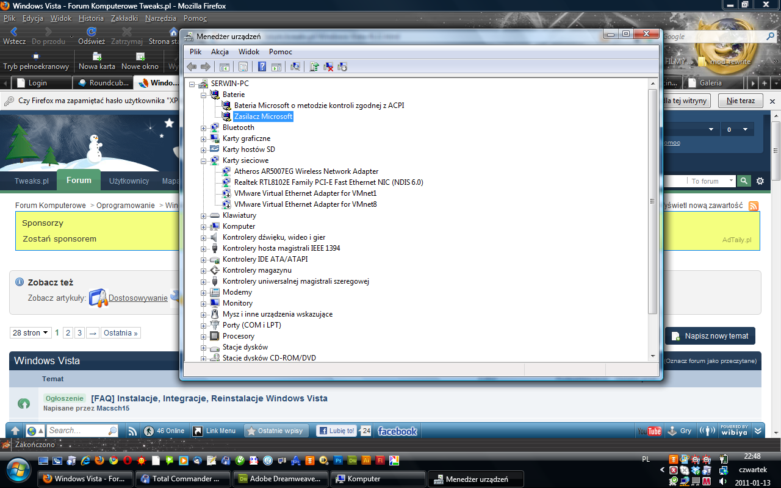Expand Klawiatury node
Screen dimensions: 781x488
click(204, 215)
